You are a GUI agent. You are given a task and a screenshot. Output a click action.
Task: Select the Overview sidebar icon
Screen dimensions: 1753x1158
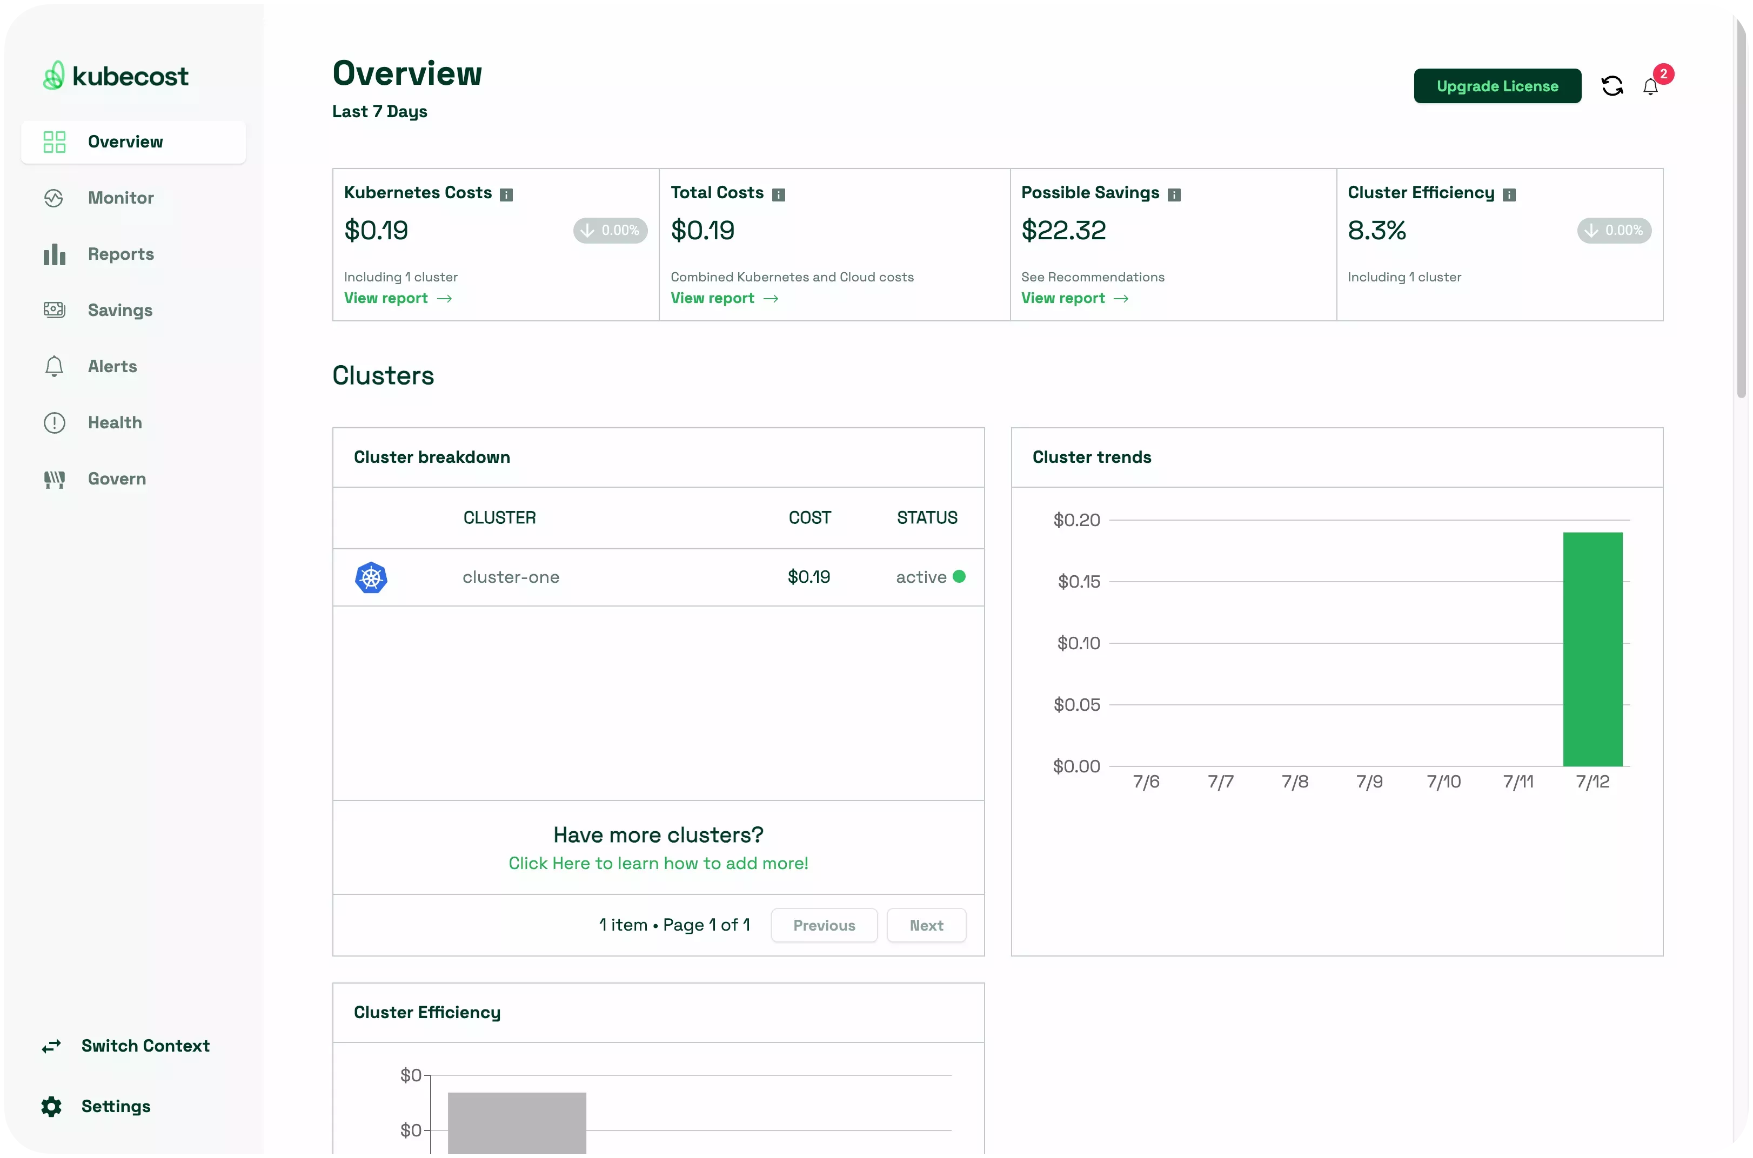click(x=53, y=141)
